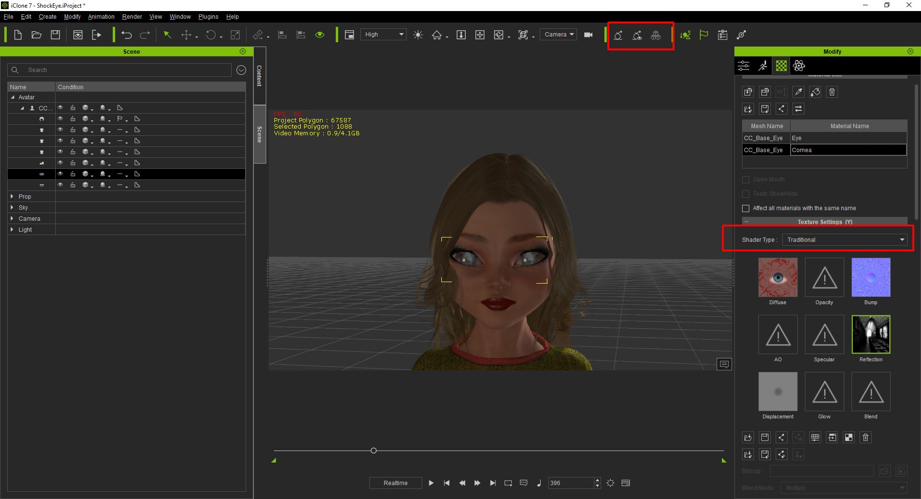Click the green eye visibility toolbar icon
Image resolution: width=921 pixels, height=499 pixels.
(x=320, y=35)
